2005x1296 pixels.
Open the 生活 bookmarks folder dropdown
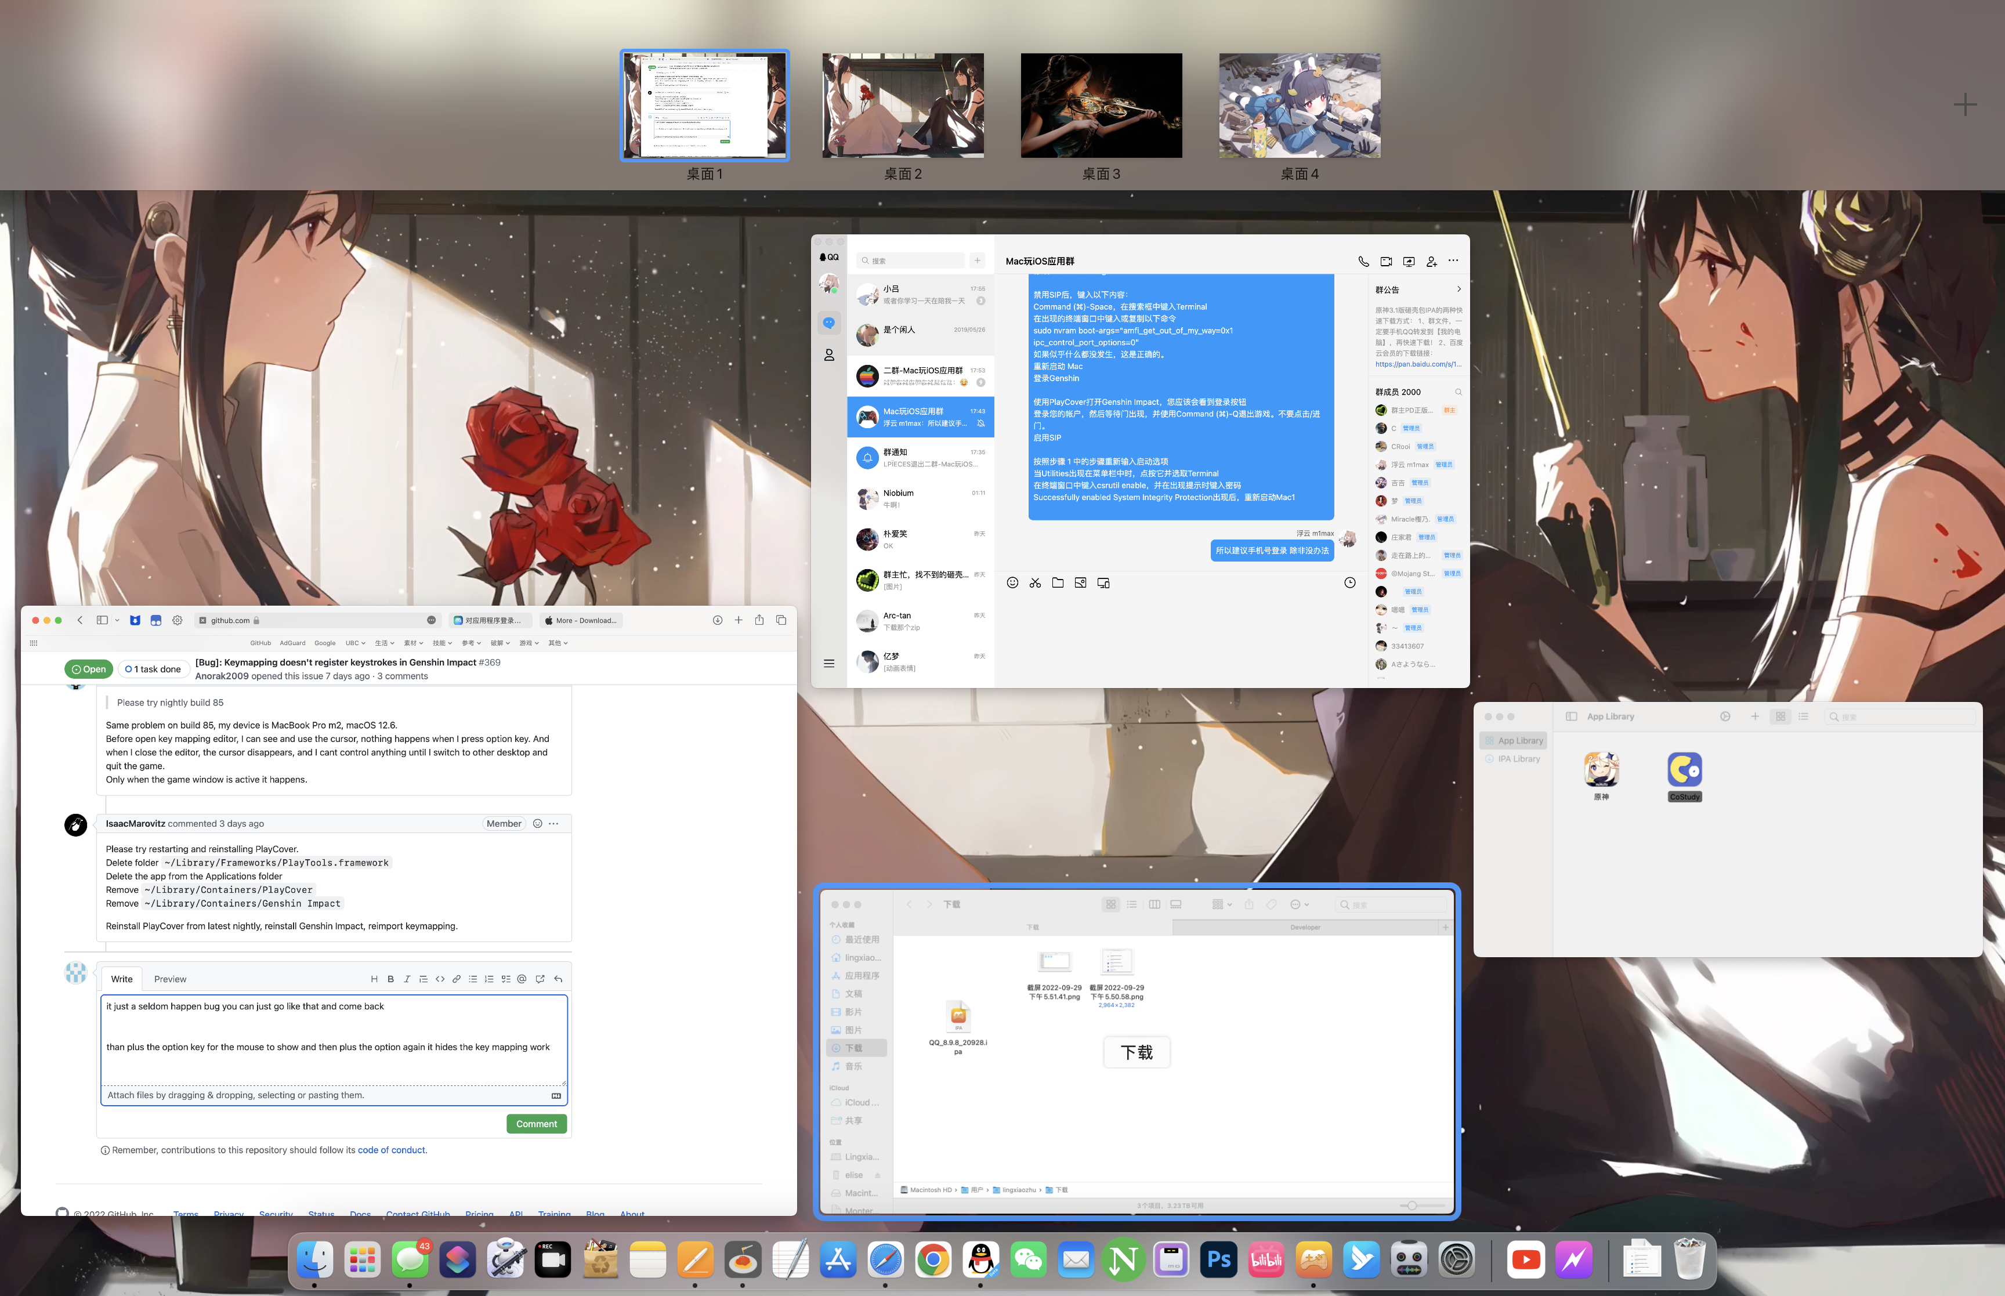[385, 643]
